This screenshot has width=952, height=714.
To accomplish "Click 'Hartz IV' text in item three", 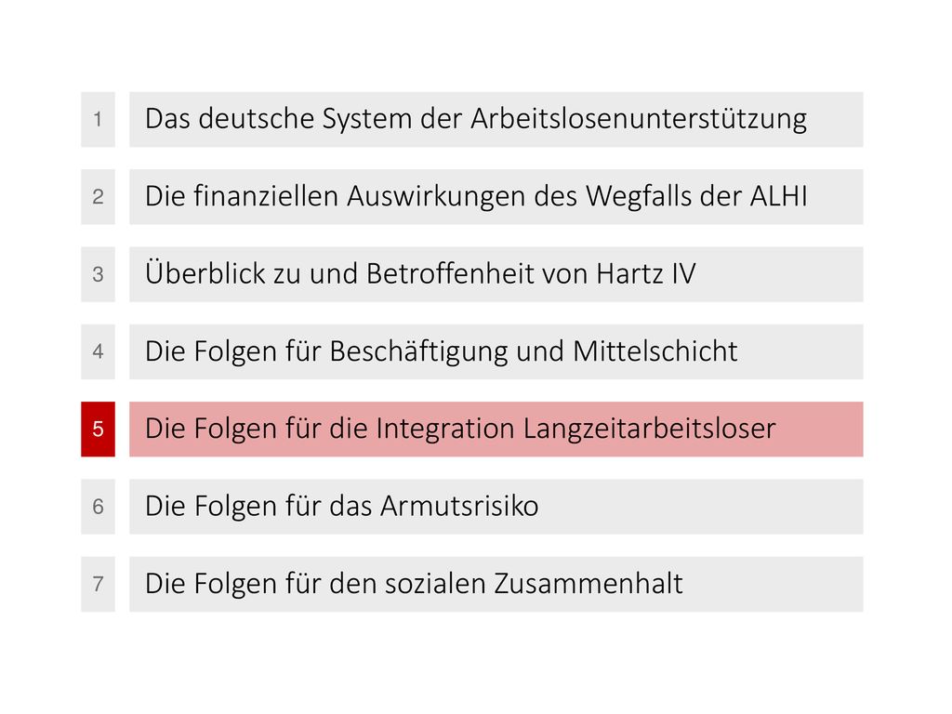I will pos(646,273).
